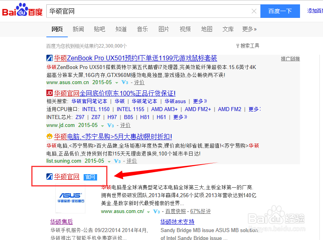The height and width of the screenshot is (240, 323).
Task: Click V3 badge on the suning ad
Action: click(x=117, y=161)
